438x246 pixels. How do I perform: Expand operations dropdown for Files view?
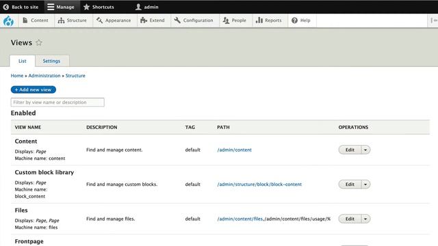365,219
